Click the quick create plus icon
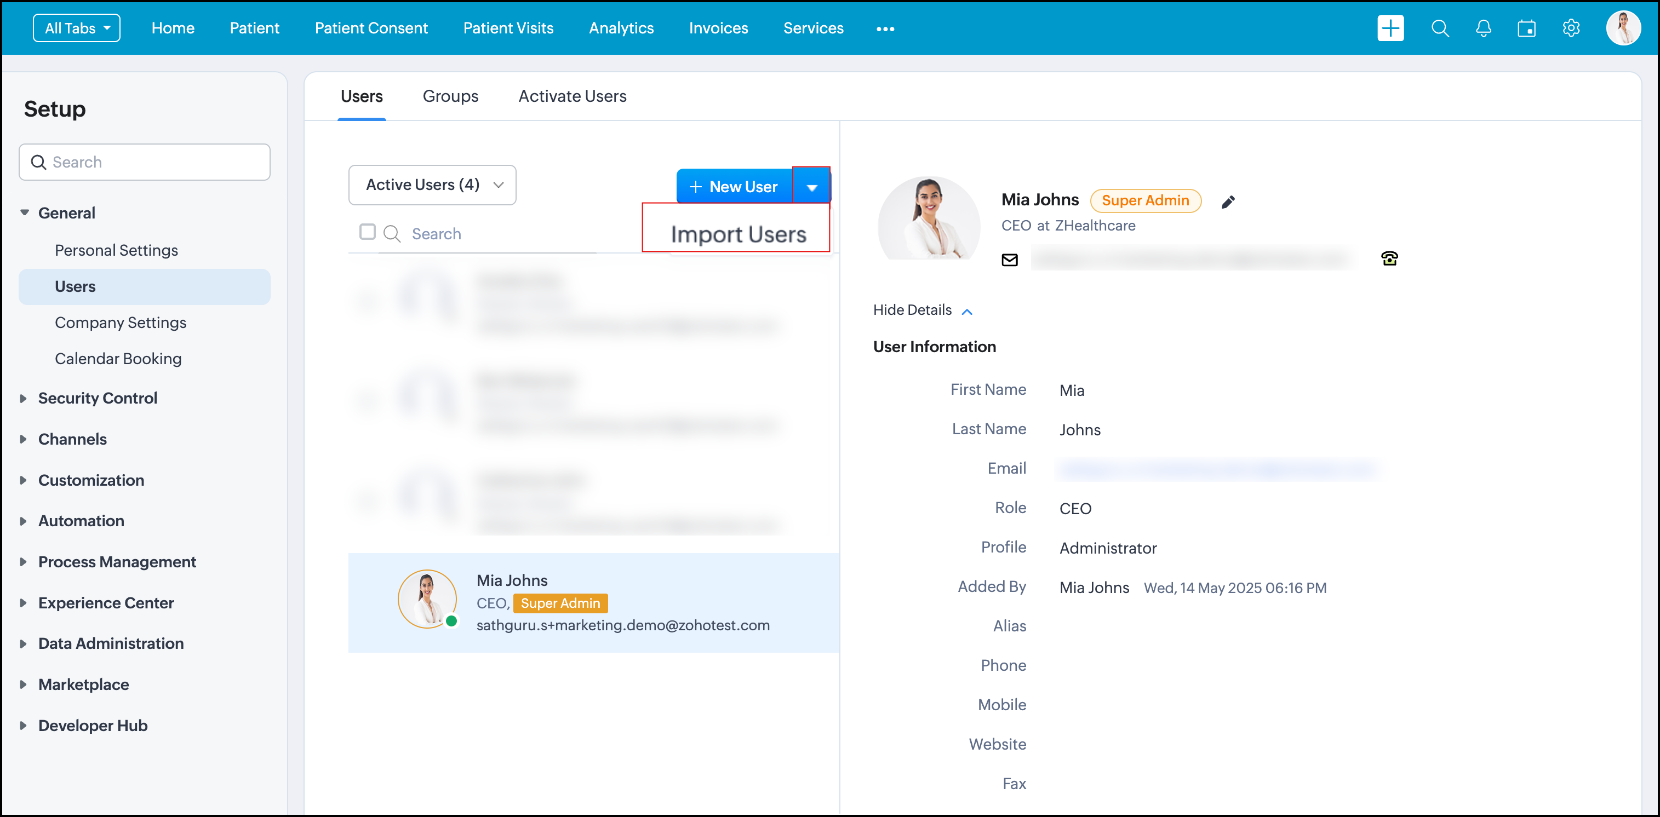This screenshot has width=1660, height=817. [1390, 28]
